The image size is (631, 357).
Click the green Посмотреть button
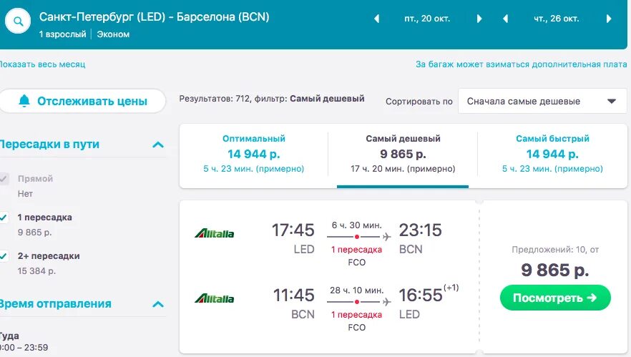click(x=555, y=298)
